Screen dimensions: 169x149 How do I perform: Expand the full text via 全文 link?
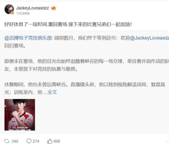point(52,92)
